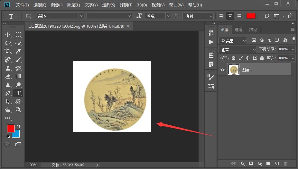Open the layer filter 类型 dropdown
The width and height of the screenshot is (298, 169).
point(233,40)
